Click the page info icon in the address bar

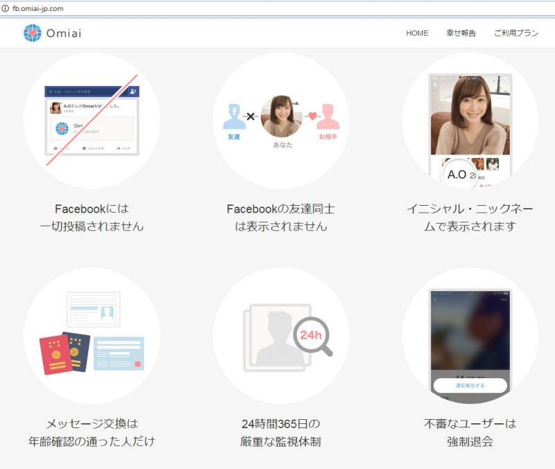(8, 10)
